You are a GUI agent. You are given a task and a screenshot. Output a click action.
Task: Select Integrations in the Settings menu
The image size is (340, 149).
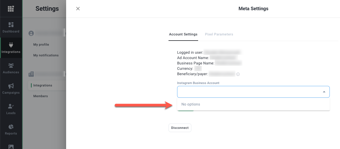click(x=42, y=85)
